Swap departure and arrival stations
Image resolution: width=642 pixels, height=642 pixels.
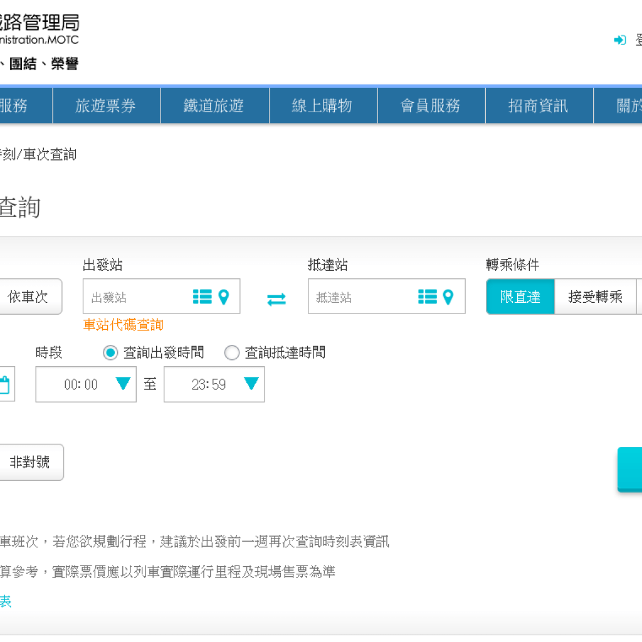pos(276,299)
